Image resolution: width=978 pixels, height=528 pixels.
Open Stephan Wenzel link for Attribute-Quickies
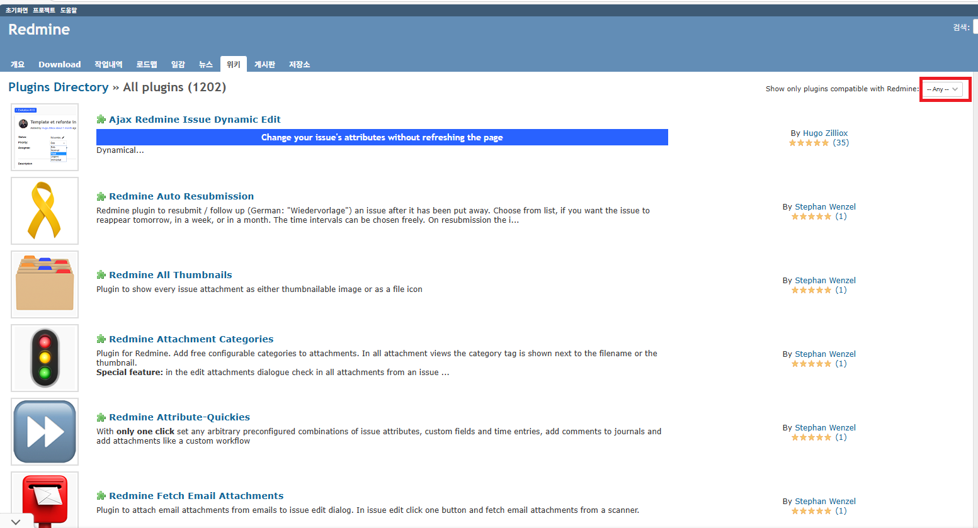[825, 428]
